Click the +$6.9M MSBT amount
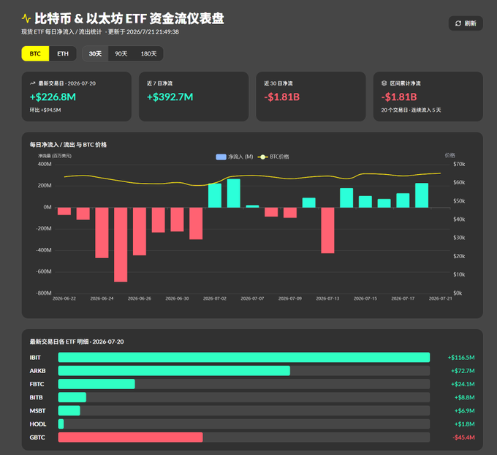 (x=464, y=411)
